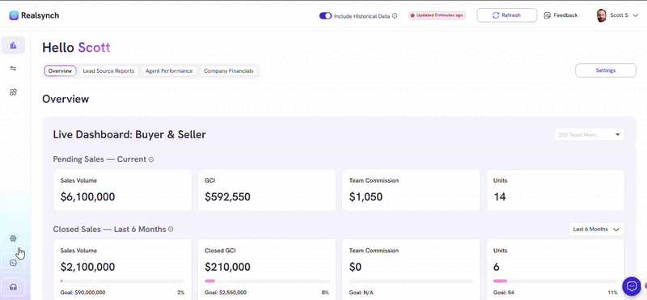Click info icon beside Pending Sales — Current
The width and height of the screenshot is (647, 300).
151,159
